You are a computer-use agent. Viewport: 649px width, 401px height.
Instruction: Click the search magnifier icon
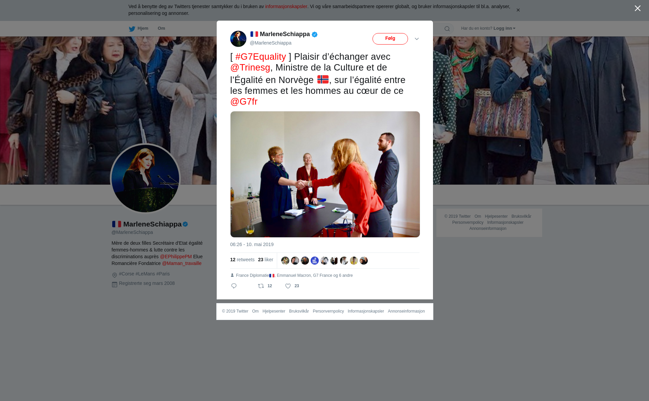pos(447,29)
